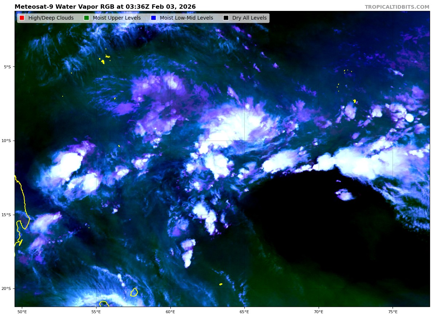The height and width of the screenshot is (315, 437).
Task: Click the Diego Garcia atoll outline
Action: [354, 101]
